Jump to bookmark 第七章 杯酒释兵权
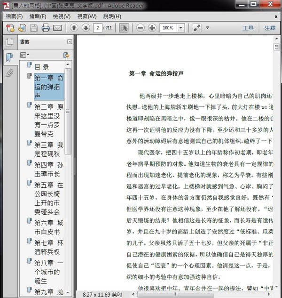This screenshot has width=282, height=298. pyautogui.click(x=49, y=247)
